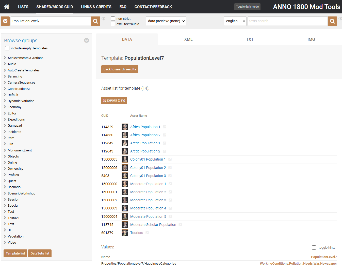The image size is (342, 275).
Task: Export asset list as CSV
Action: (x=114, y=101)
